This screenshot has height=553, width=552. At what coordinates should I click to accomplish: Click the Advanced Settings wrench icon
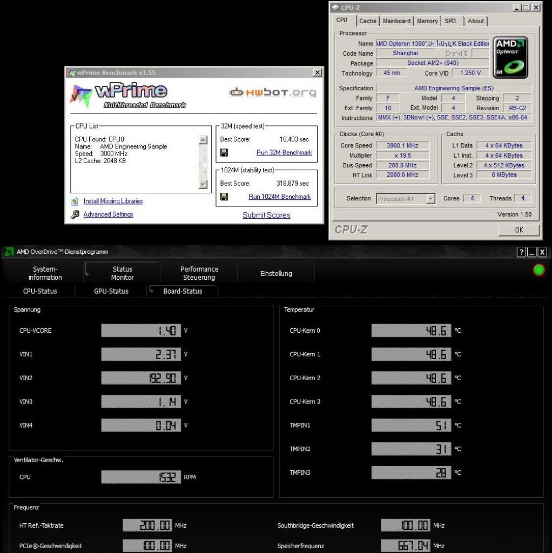[75, 214]
